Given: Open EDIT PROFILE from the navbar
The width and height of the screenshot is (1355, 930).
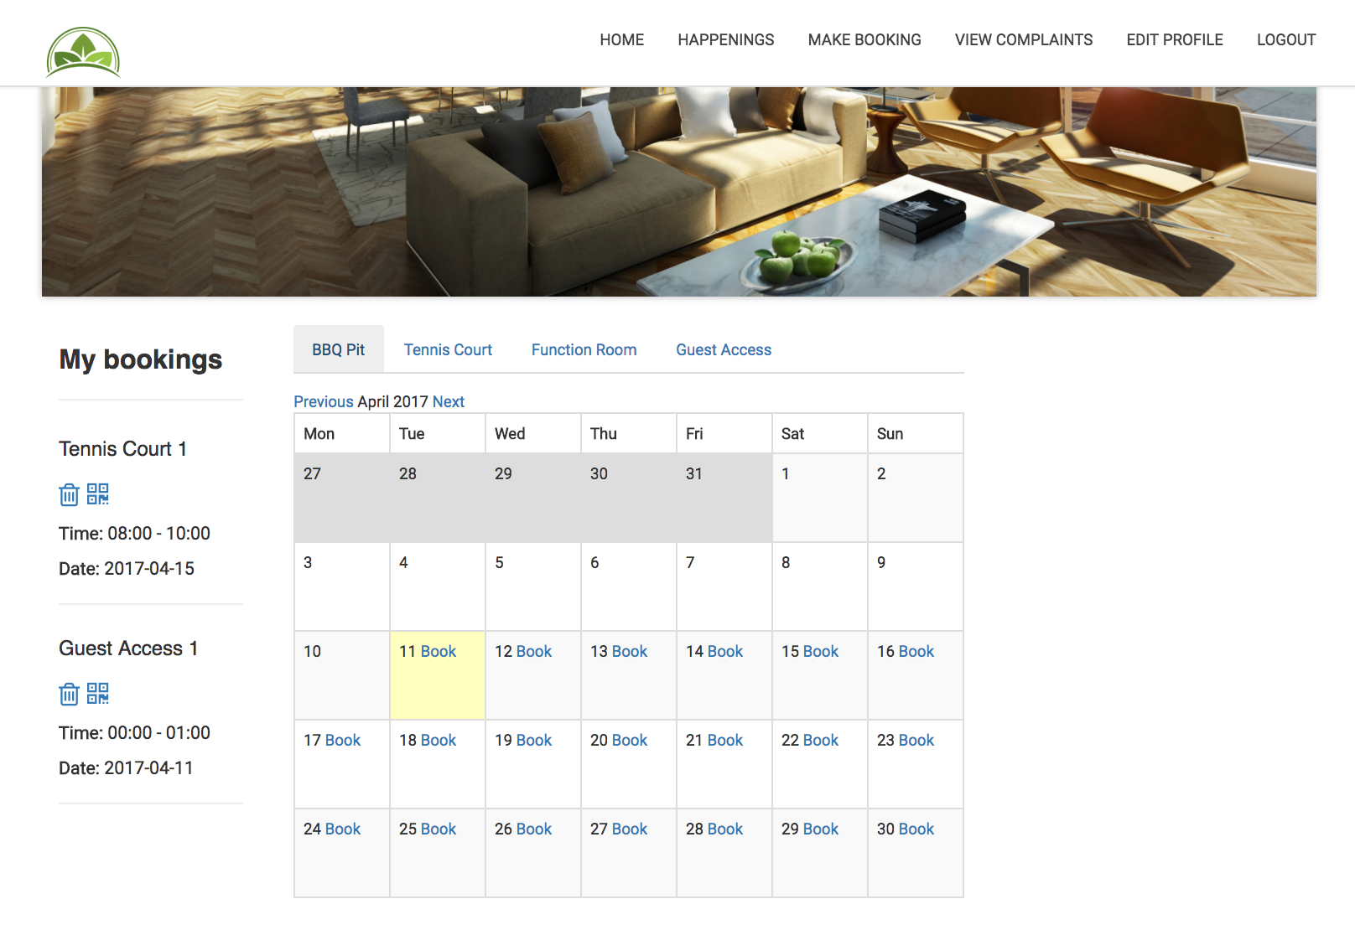Looking at the screenshot, I should 1175,39.
